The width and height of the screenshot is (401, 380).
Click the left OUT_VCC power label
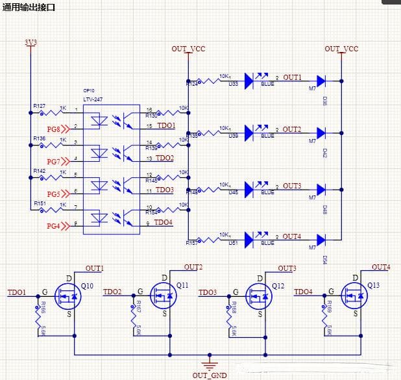click(188, 49)
